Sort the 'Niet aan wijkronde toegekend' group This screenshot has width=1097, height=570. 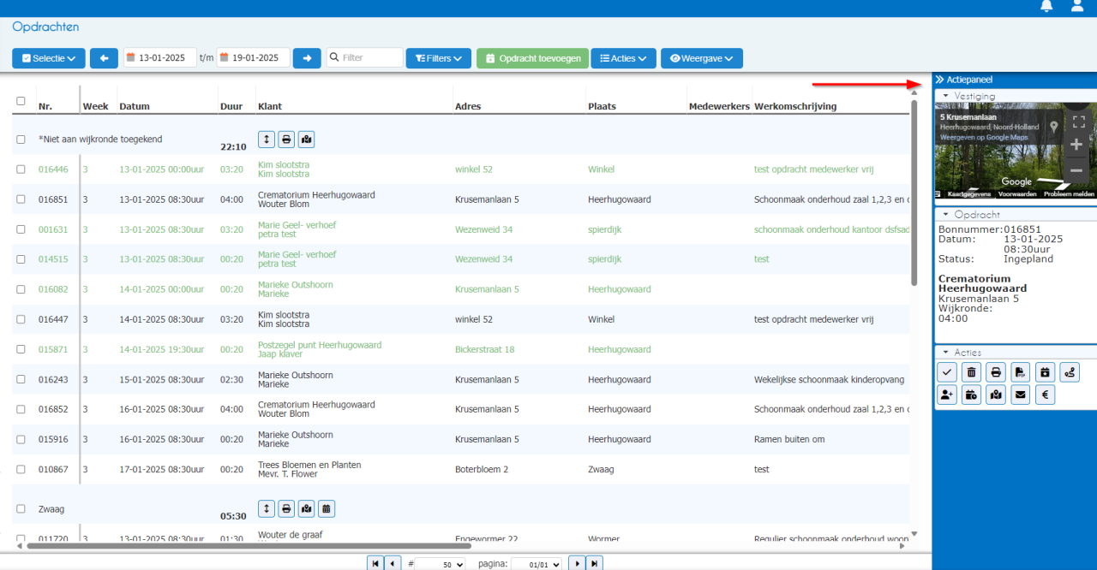coord(267,140)
